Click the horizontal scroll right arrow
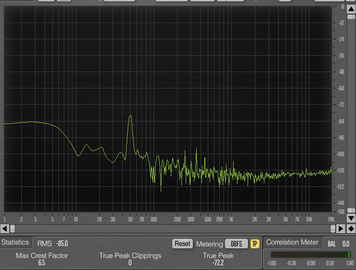The image size is (356, 270). pos(341,229)
